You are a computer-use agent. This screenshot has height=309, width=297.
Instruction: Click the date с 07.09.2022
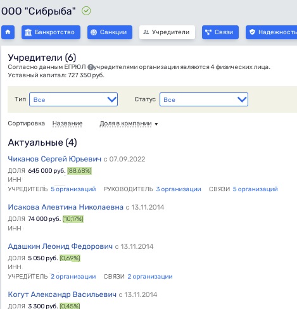[124, 159]
